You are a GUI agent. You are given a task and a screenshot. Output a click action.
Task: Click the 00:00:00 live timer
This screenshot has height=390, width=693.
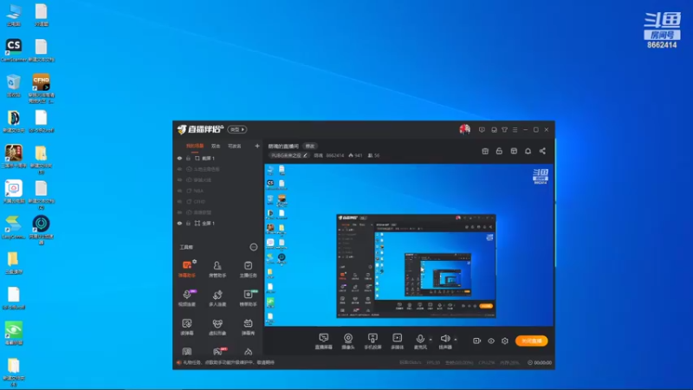(542, 362)
